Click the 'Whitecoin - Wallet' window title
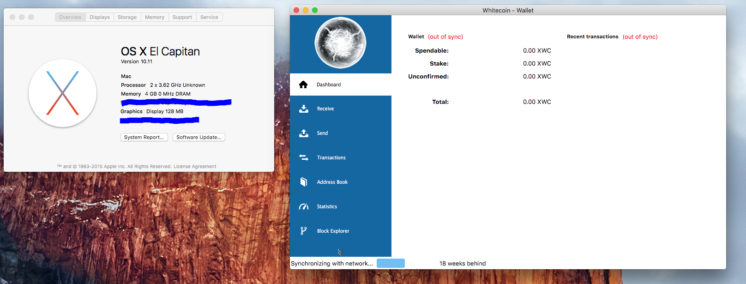Screen dimensions: 746x284 pyautogui.click(x=508, y=10)
